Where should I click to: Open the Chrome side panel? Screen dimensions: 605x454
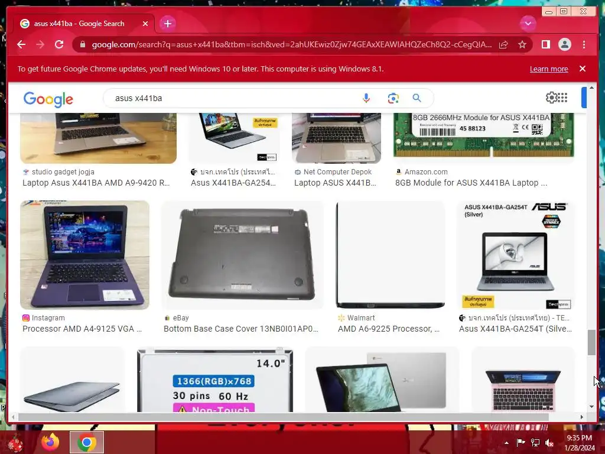tap(545, 44)
